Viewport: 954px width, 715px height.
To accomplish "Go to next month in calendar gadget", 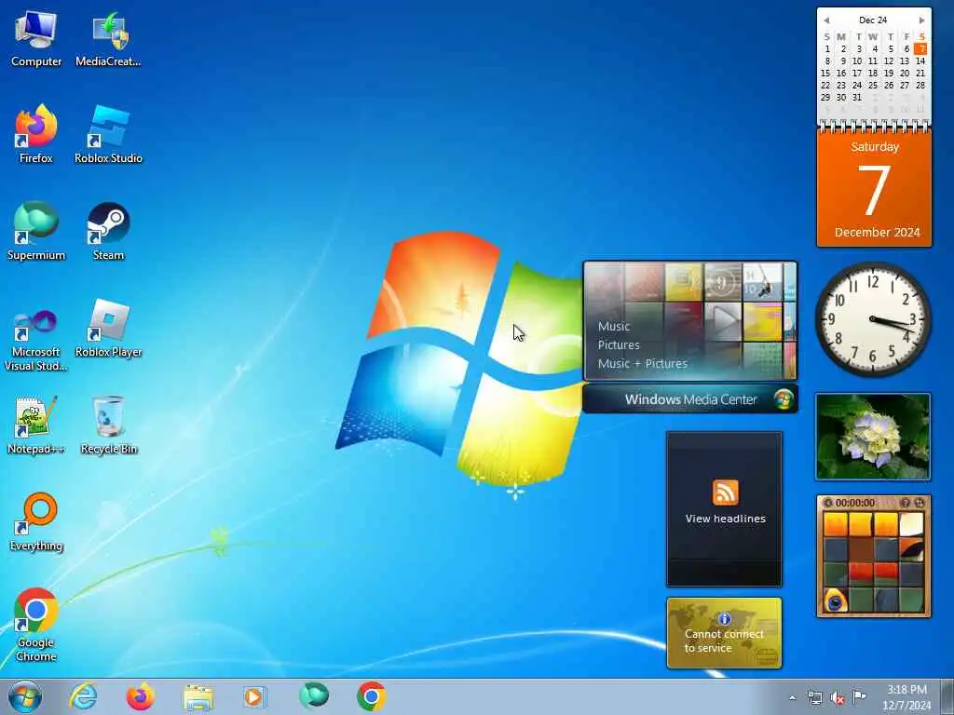I will [x=922, y=20].
